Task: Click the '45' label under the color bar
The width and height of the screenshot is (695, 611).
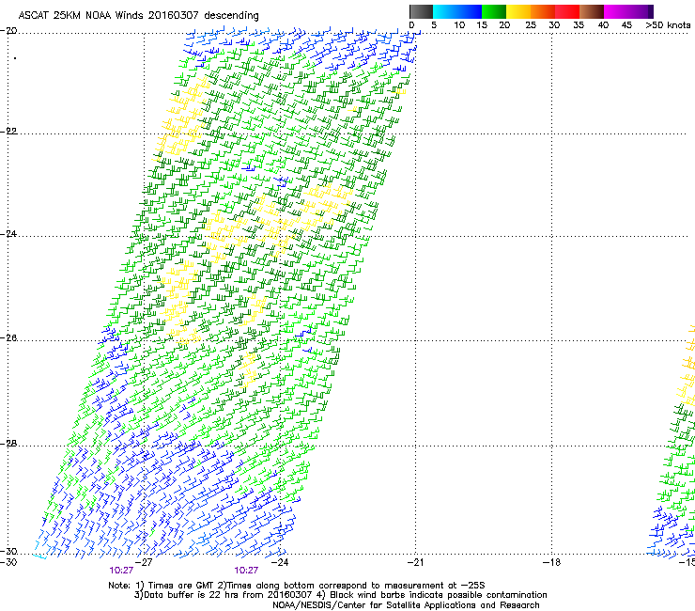Action: 626,24
